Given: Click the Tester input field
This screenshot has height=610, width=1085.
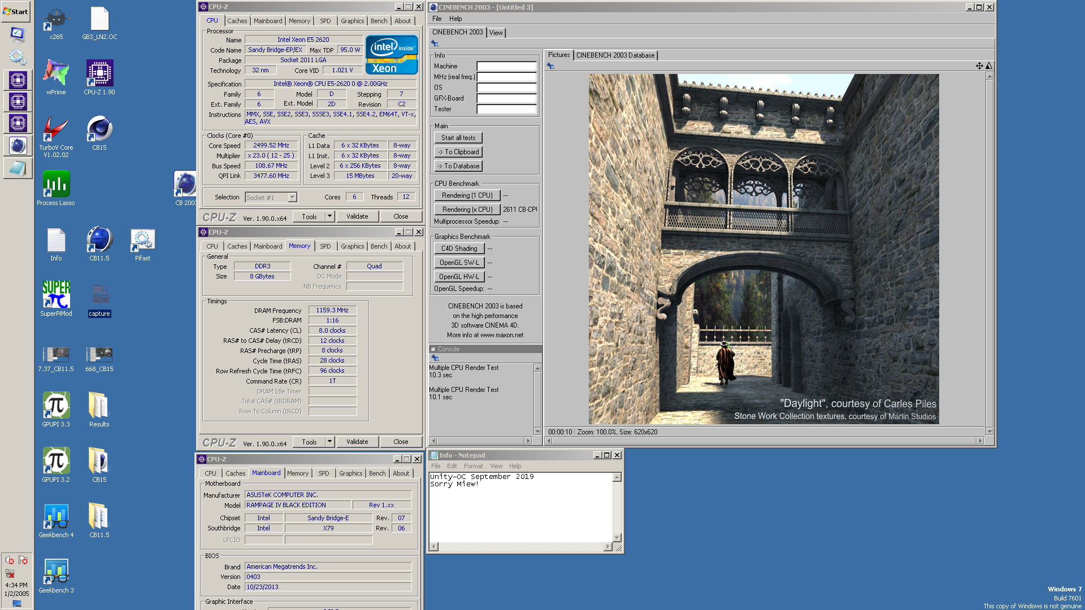Looking at the screenshot, I should pyautogui.click(x=506, y=109).
